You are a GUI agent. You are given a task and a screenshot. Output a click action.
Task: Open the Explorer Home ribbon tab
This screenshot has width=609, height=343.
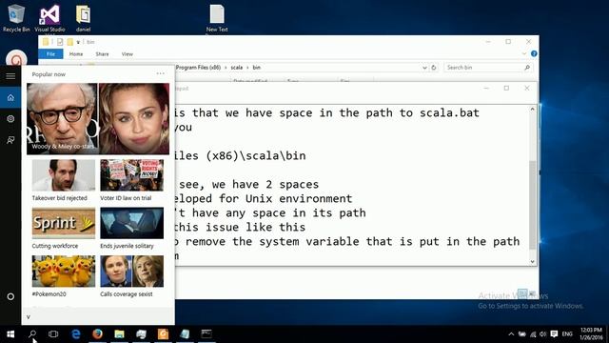(x=76, y=54)
